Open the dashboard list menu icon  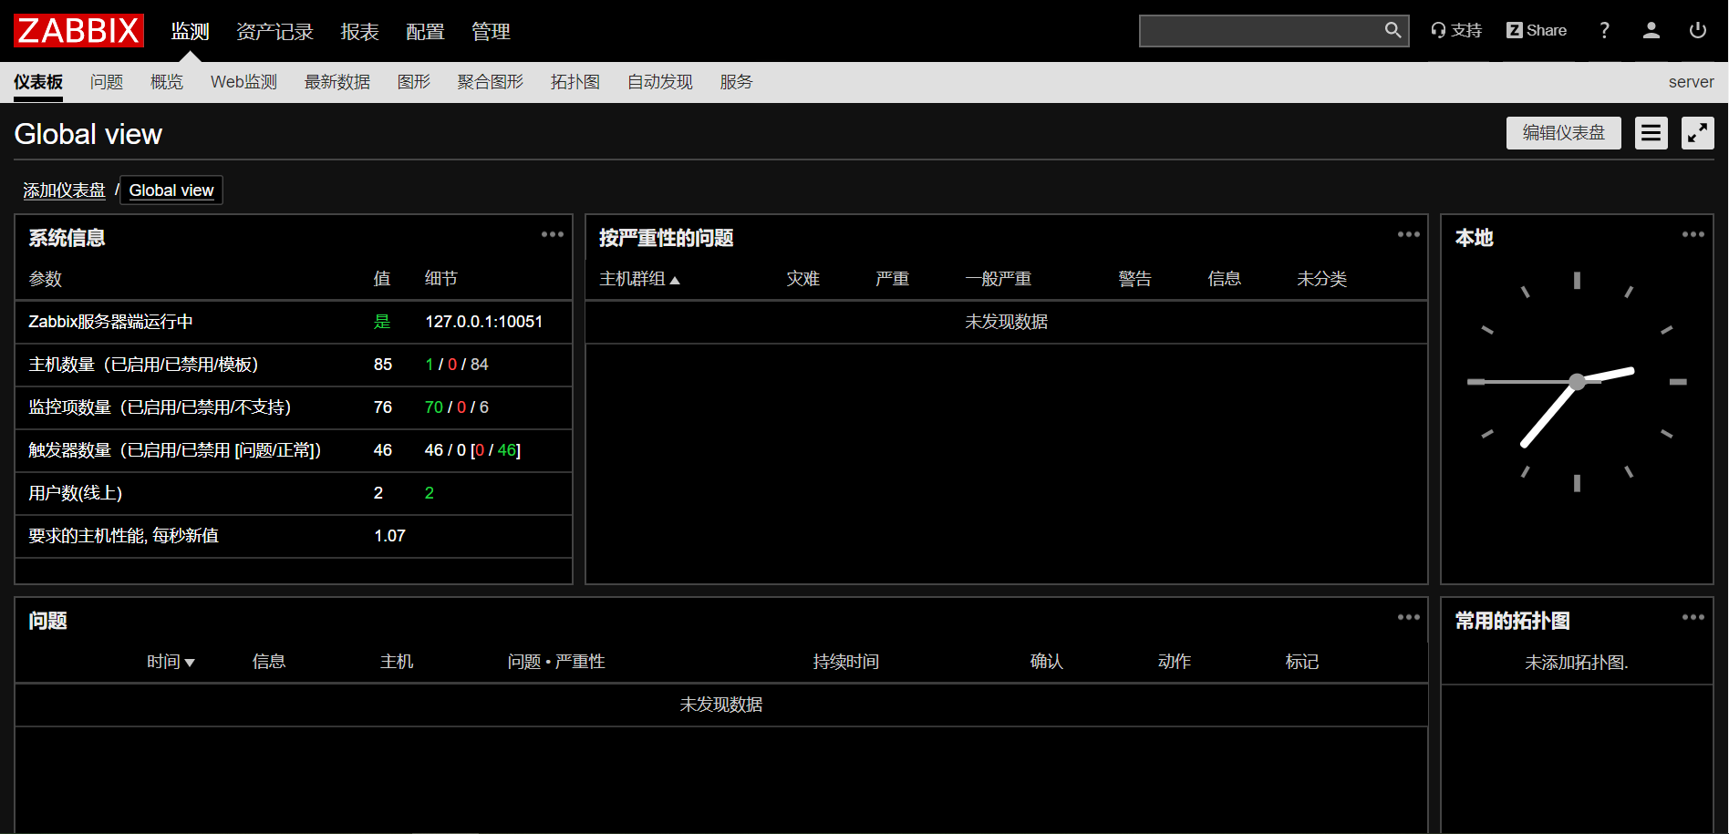[1651, 133]
